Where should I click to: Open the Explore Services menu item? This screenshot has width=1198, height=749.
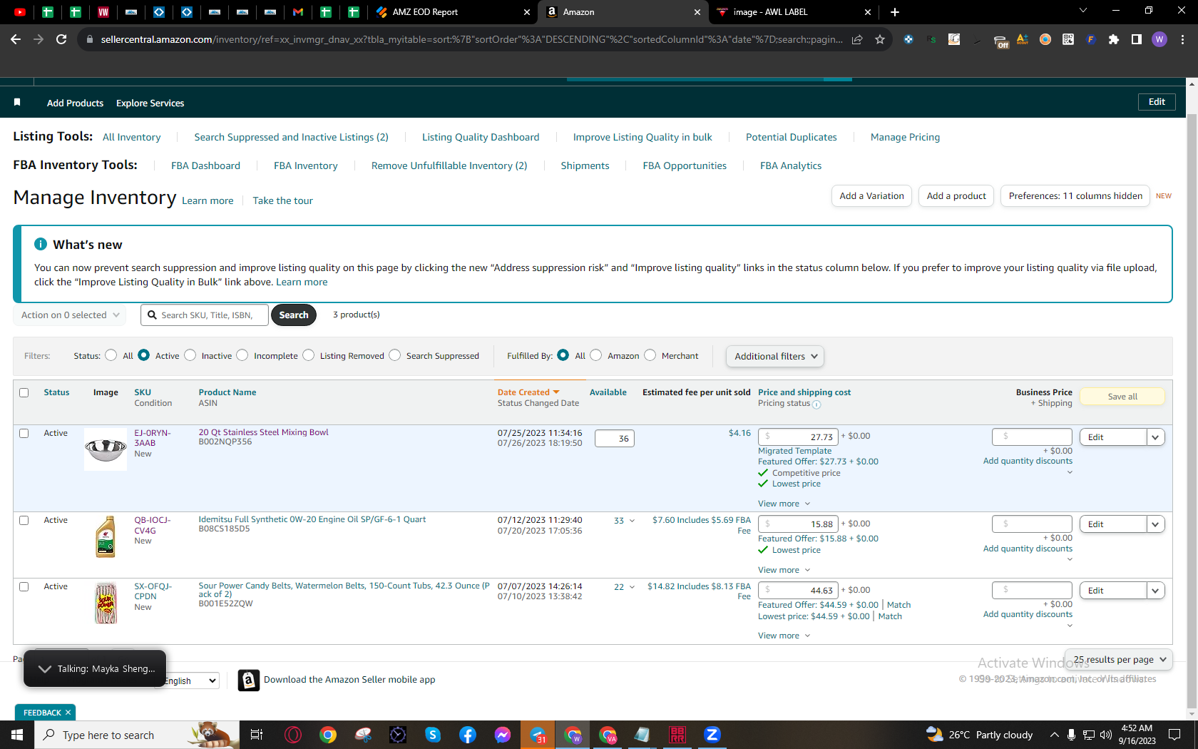(150, 103)
